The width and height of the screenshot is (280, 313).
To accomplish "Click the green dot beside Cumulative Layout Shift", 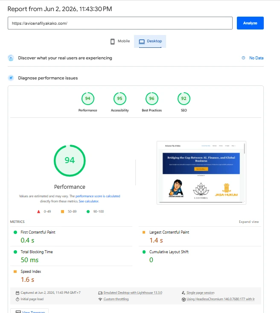I will 144,252.
